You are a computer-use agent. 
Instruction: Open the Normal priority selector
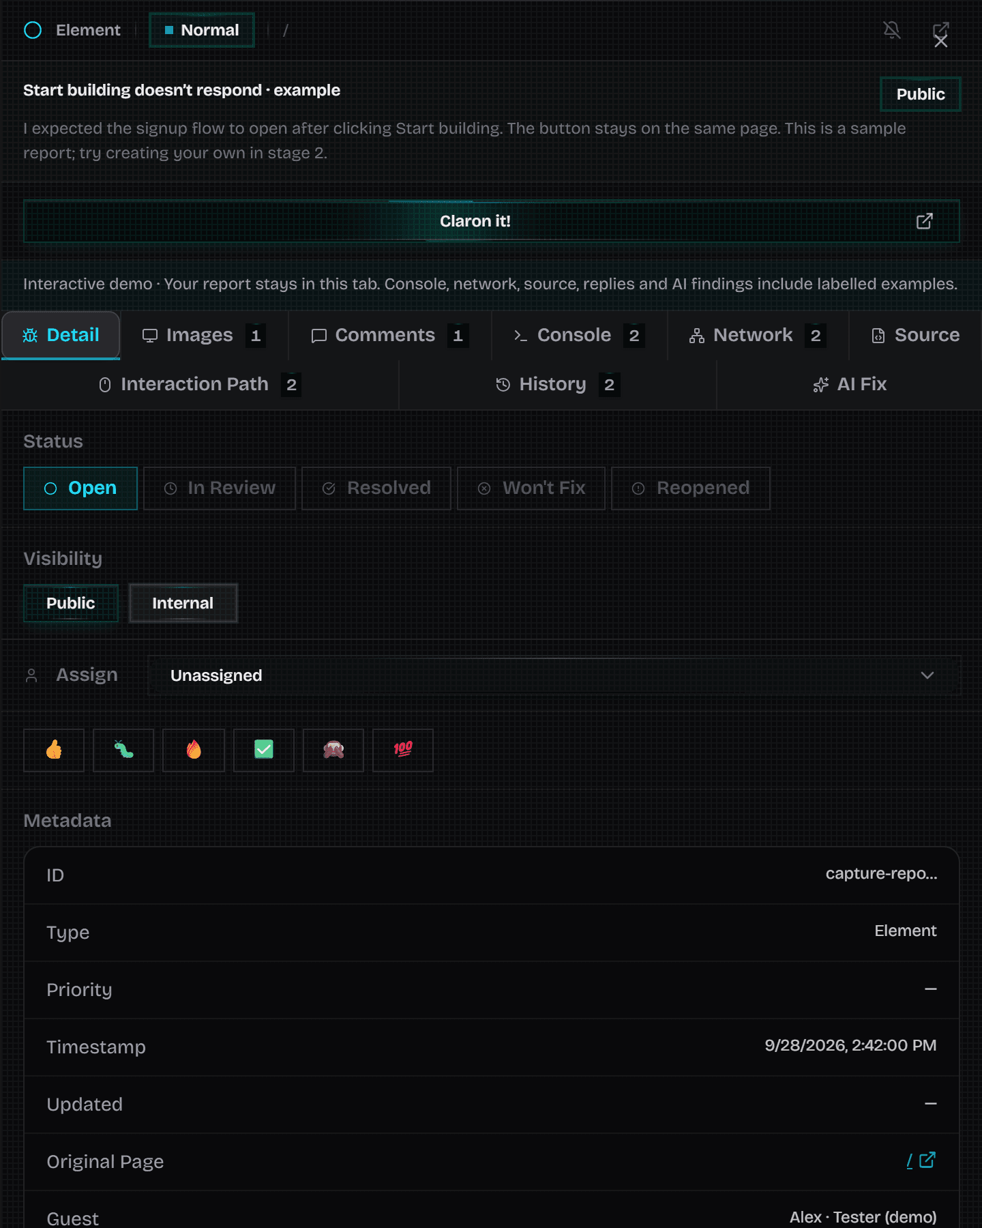click(x=202, y=30)
